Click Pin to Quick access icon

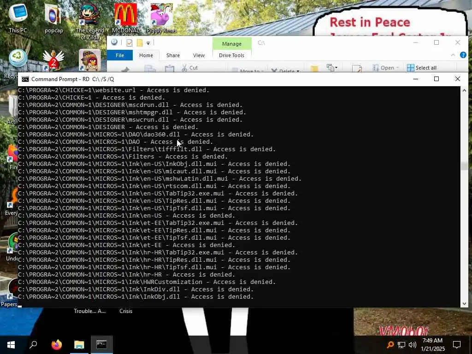pos(125,70)
